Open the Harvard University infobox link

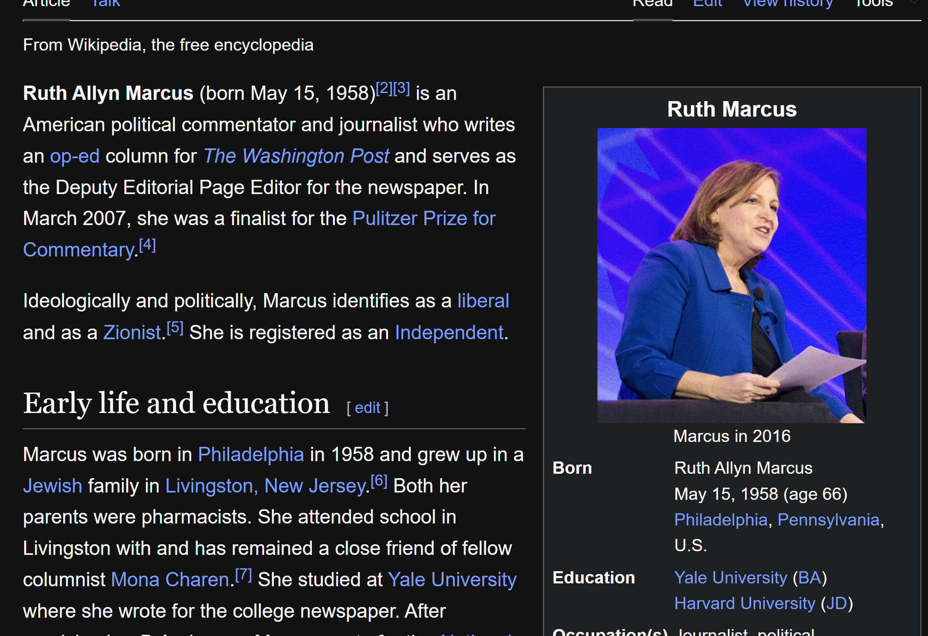[x=745, y=603]
